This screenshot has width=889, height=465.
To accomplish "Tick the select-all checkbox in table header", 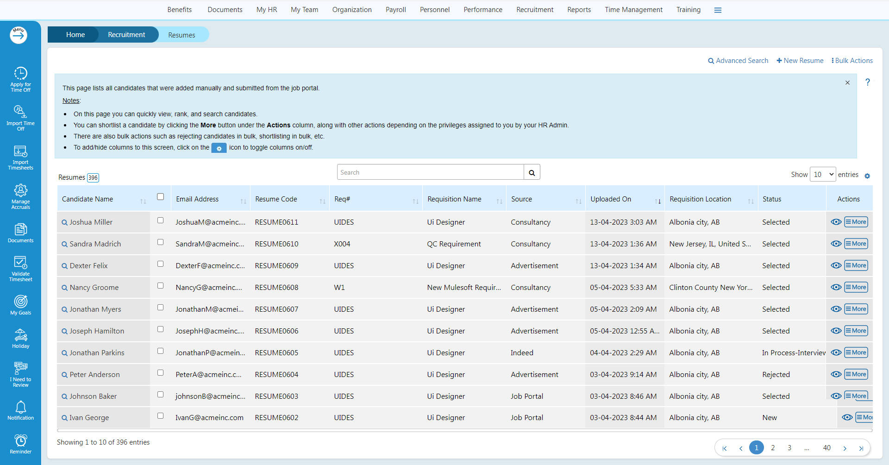I will (160, 197).
